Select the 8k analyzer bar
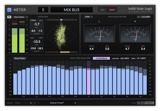160x111 pixels. click(127, 78)
